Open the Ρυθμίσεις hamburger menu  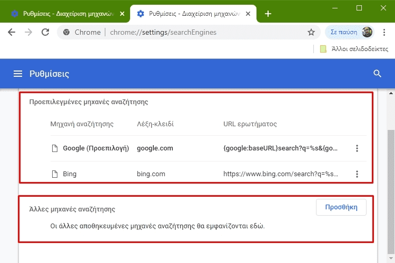click(17, 74)
